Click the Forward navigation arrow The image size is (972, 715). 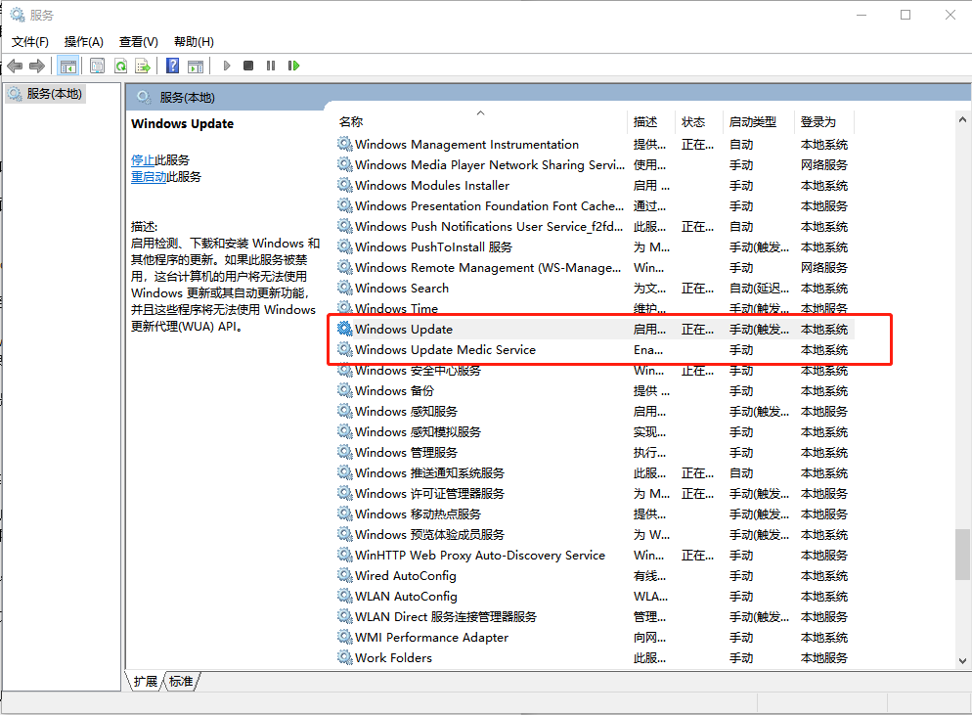[x=36, y=66]
